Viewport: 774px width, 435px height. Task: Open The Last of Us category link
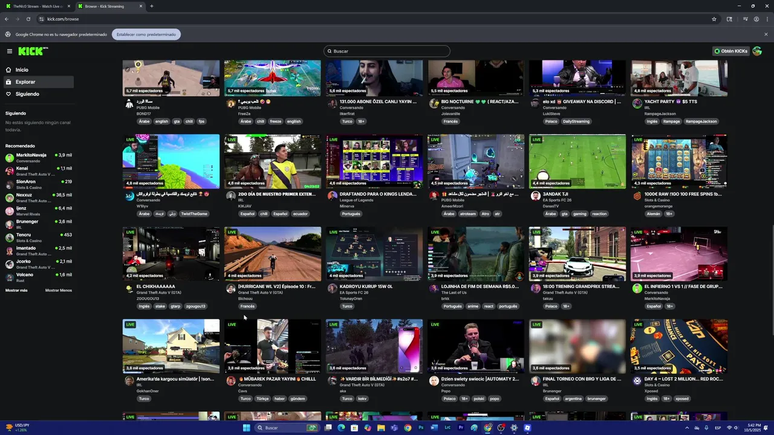(x=454, y=292)
